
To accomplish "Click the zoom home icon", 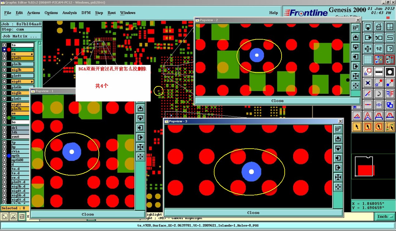I will click(379, 26).
